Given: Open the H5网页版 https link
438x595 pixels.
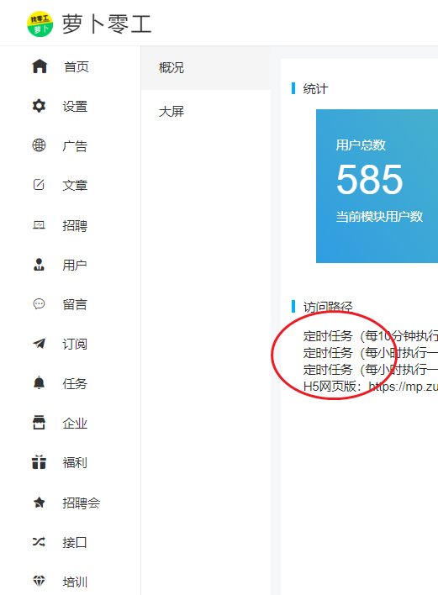Looking at the screenshot, I should [x=403, y=387].
